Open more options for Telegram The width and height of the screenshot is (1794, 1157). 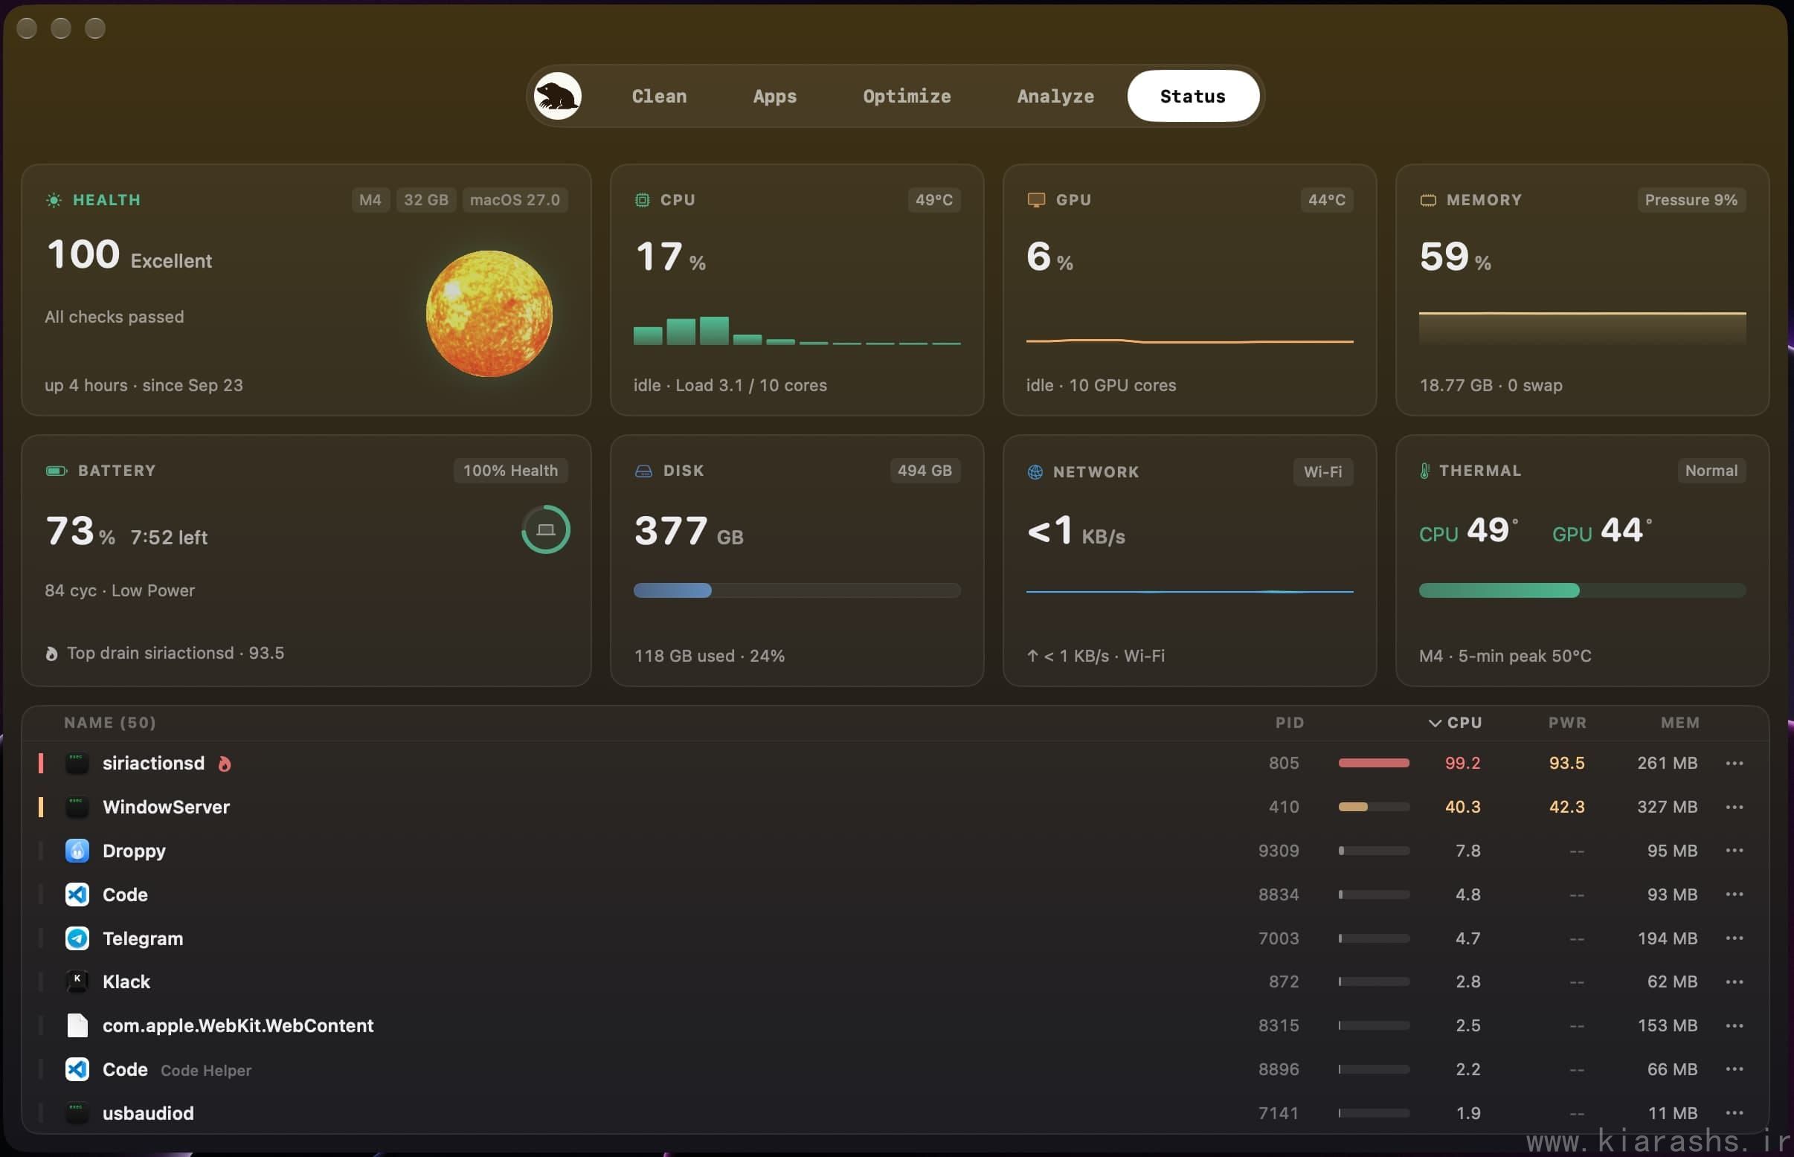tap(1734, 938)
